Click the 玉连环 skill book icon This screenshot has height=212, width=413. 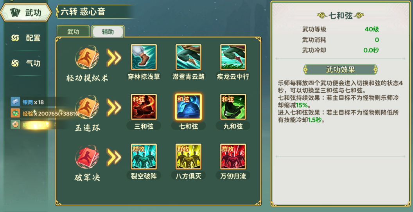pos(87,107)
